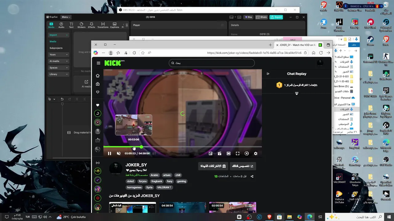Expand the CapCut Yours section
Screen dimensions: 394x221
pos(58,55)
